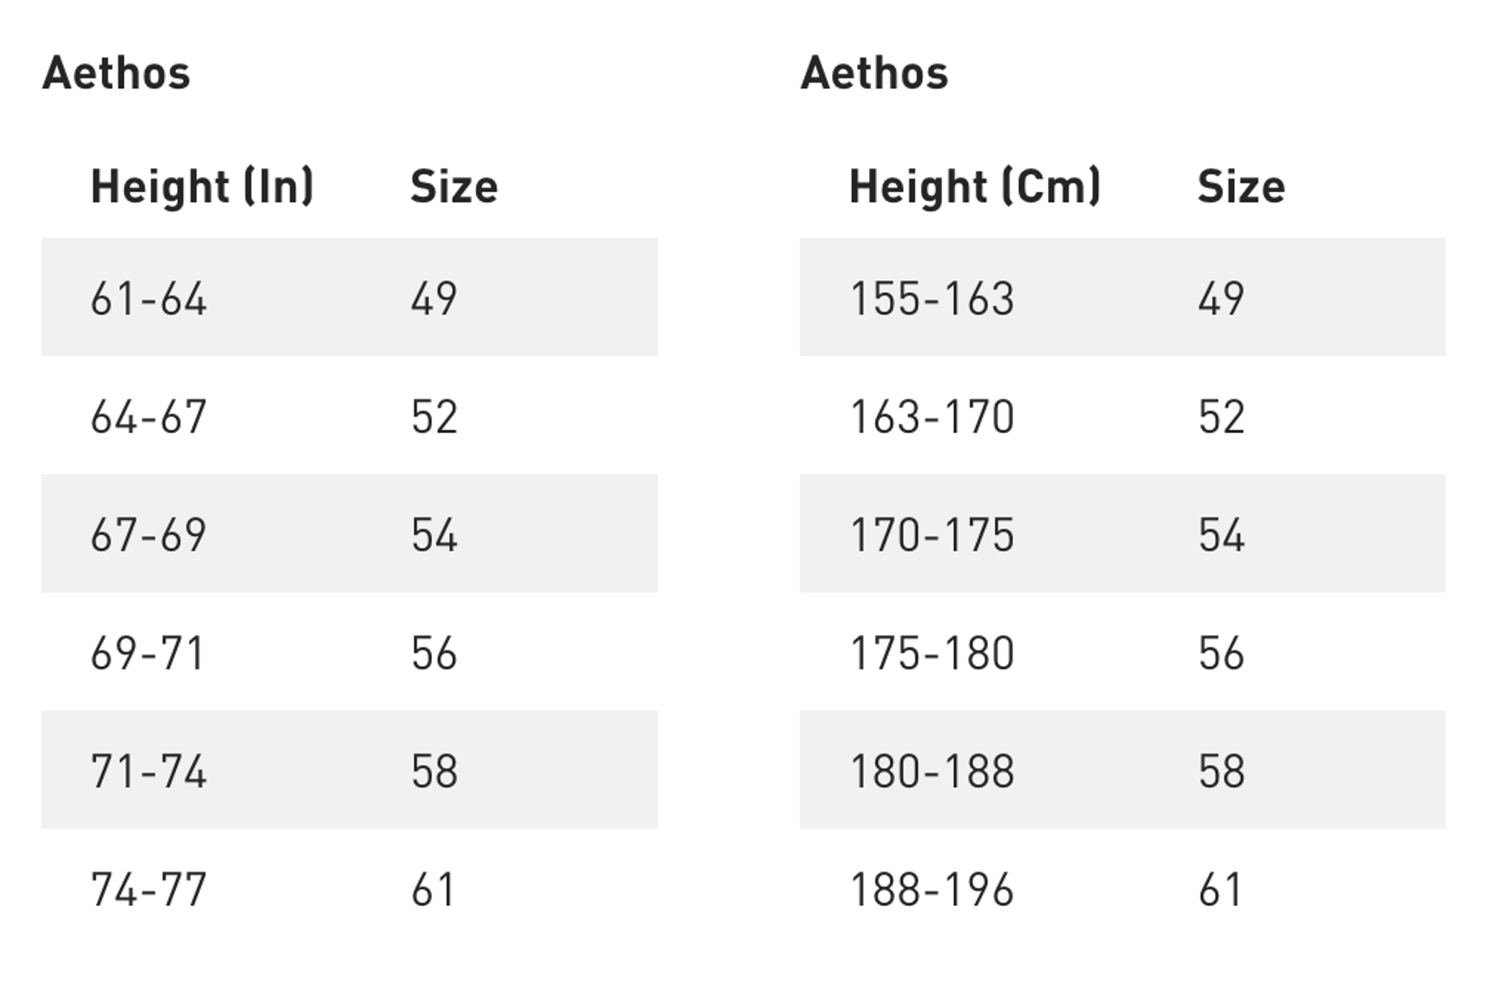Choose the 175-180 cm height range

point(933,653)
